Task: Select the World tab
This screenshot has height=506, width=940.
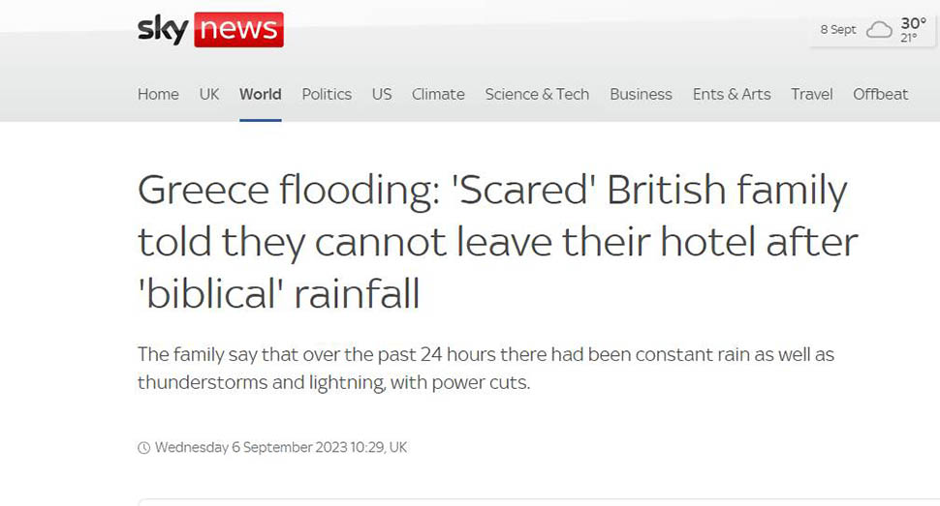Action: (260, 94)
